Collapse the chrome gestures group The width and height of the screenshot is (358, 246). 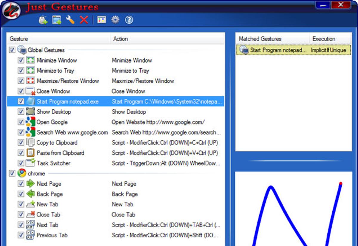point(12,173)
